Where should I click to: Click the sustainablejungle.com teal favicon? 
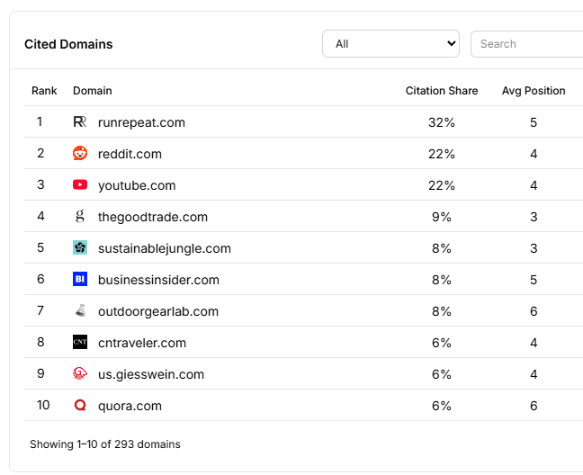point(80,247)
